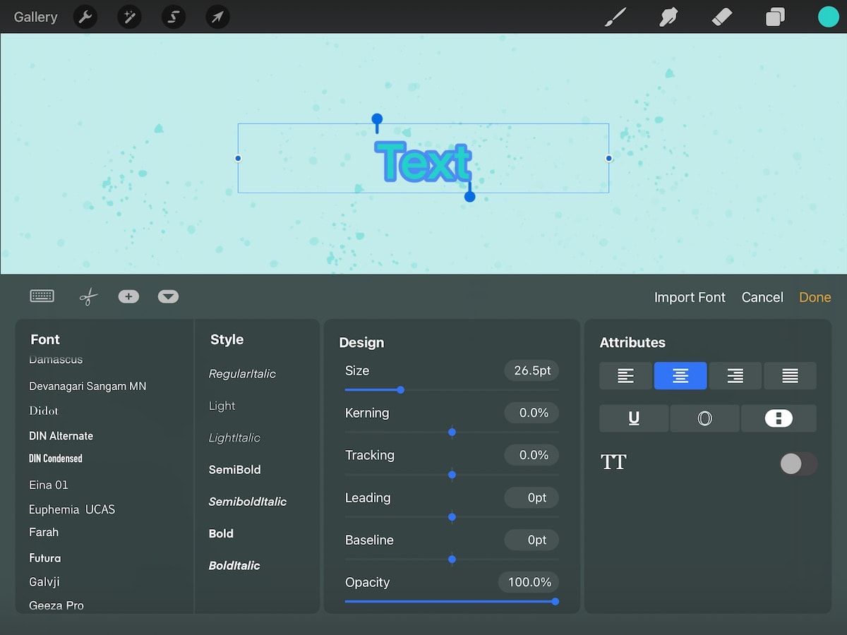Image resolution: width=847 pixels, height=635 pixels.
Task: Adjust the Opacity slider
Action: pyautogui.click(x=555, y=602)
